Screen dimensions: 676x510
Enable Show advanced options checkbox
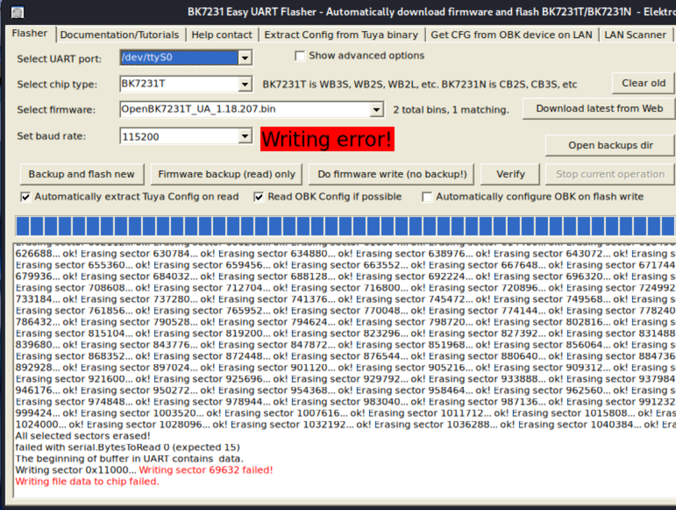point(300,56)
